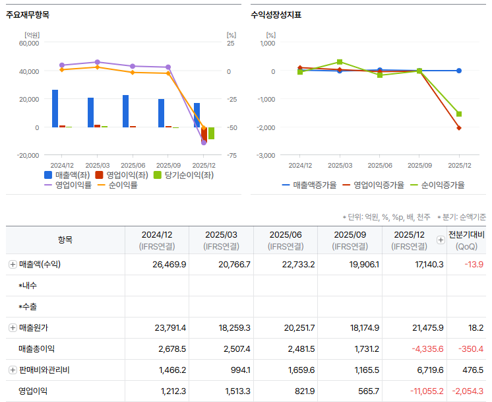Toggle 매출액(좌) legend series

coord(67,175)
